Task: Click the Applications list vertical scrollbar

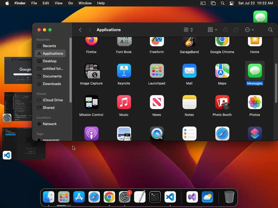Action: coord(276,83)
